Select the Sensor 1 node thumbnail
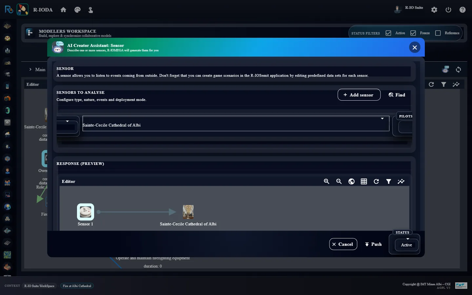Image resolution: width=472 pixels, height=295 pixels. [x=86, y=212]
